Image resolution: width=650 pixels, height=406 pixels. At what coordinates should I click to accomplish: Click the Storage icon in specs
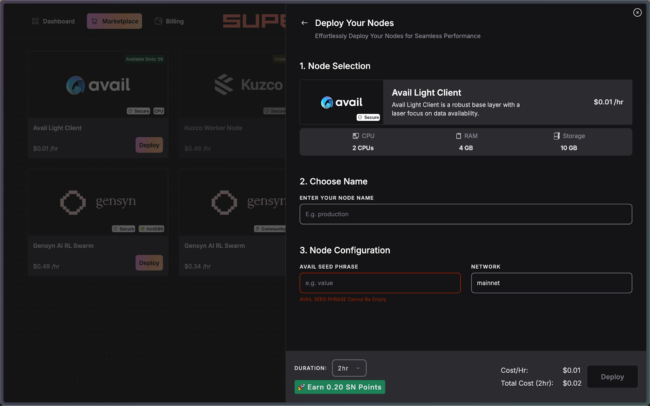click(x=557, y=136)
